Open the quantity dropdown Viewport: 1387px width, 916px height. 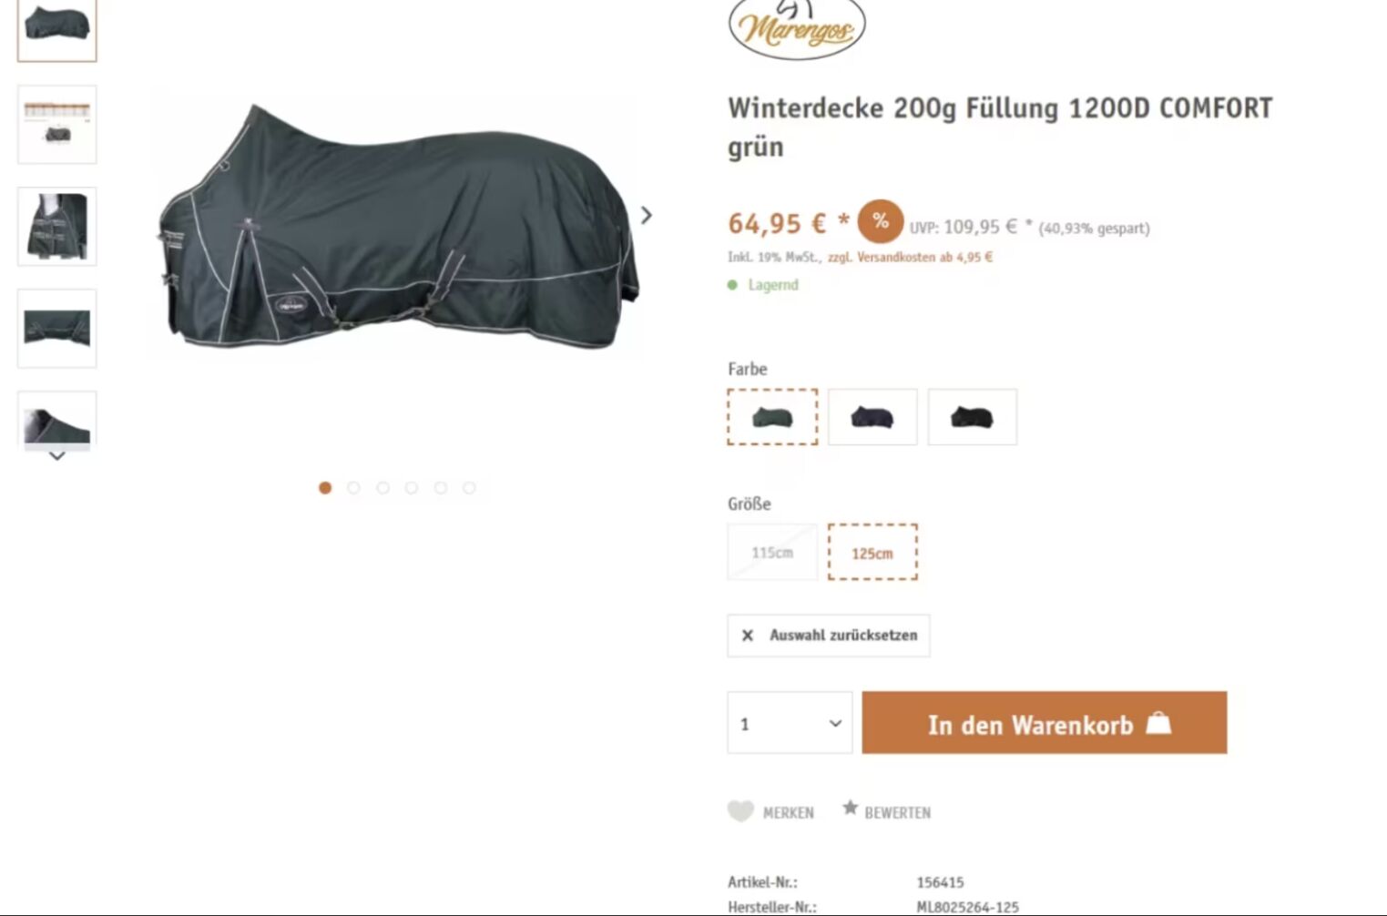790,723
